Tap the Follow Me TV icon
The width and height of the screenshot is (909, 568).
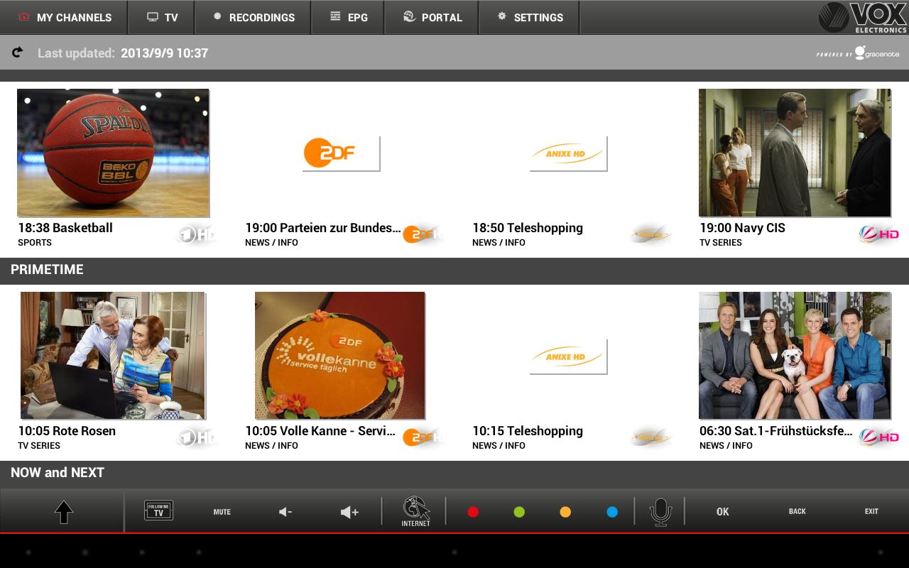158,510
